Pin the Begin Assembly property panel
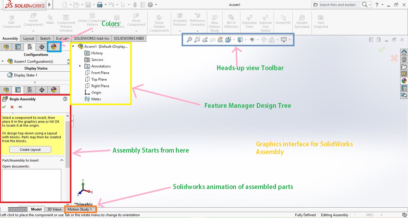The height and width of the screenshot is (218, 408). (x=20, y=107)
